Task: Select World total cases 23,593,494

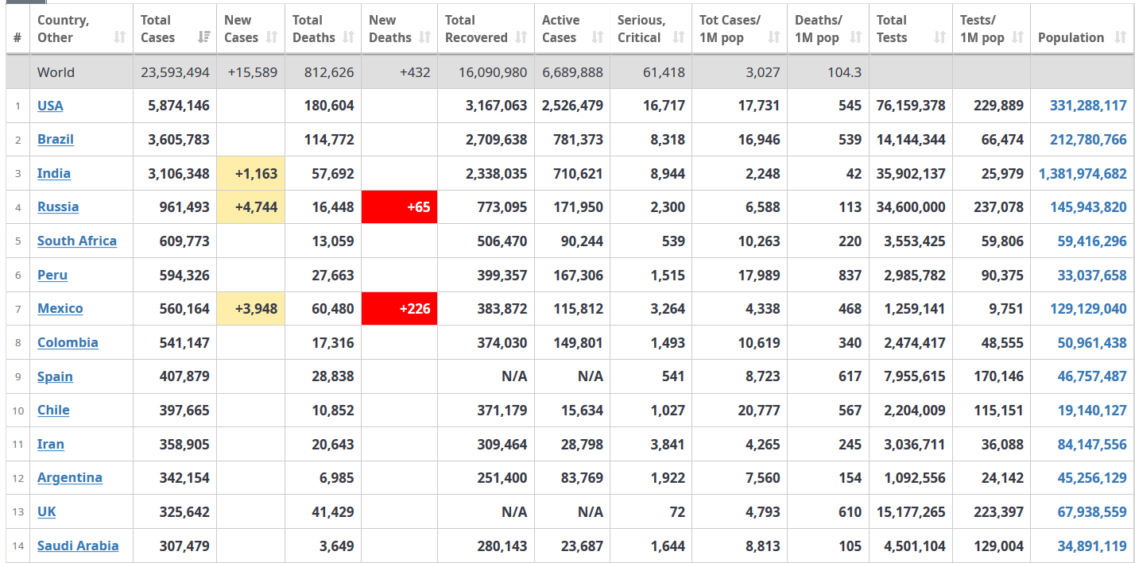Action: click(175, 72)
